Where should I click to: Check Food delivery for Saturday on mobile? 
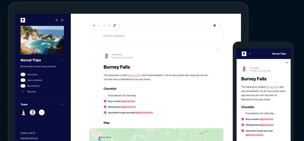point(243,113)
